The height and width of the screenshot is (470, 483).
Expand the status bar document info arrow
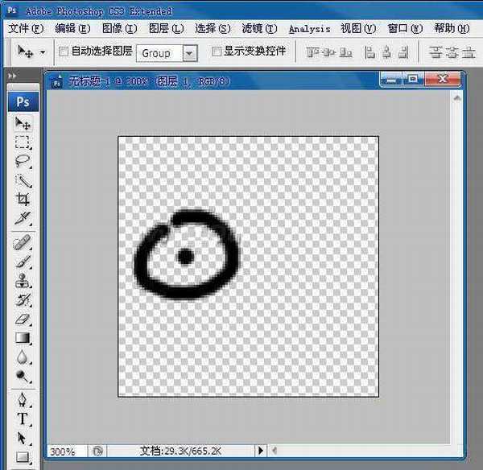tap(260, 451)
